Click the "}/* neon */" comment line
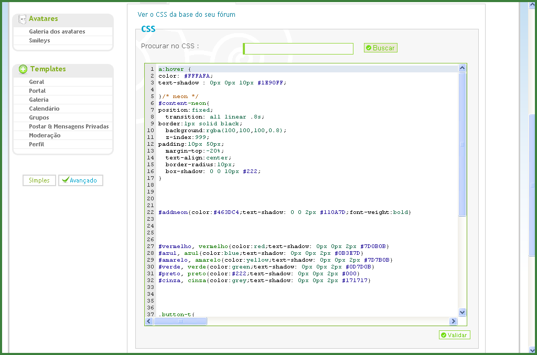Image resolution: width=537 pixels, height=355 pixels. pyautogui.click(x=178, y=96)
